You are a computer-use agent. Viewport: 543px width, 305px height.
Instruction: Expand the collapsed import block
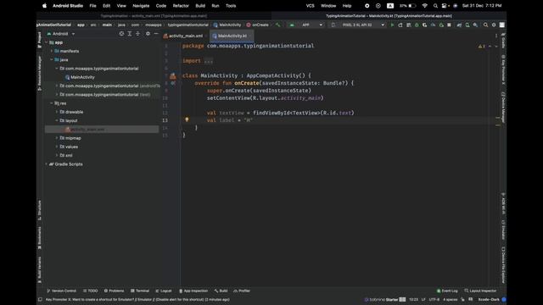click(x=209, y=61)
